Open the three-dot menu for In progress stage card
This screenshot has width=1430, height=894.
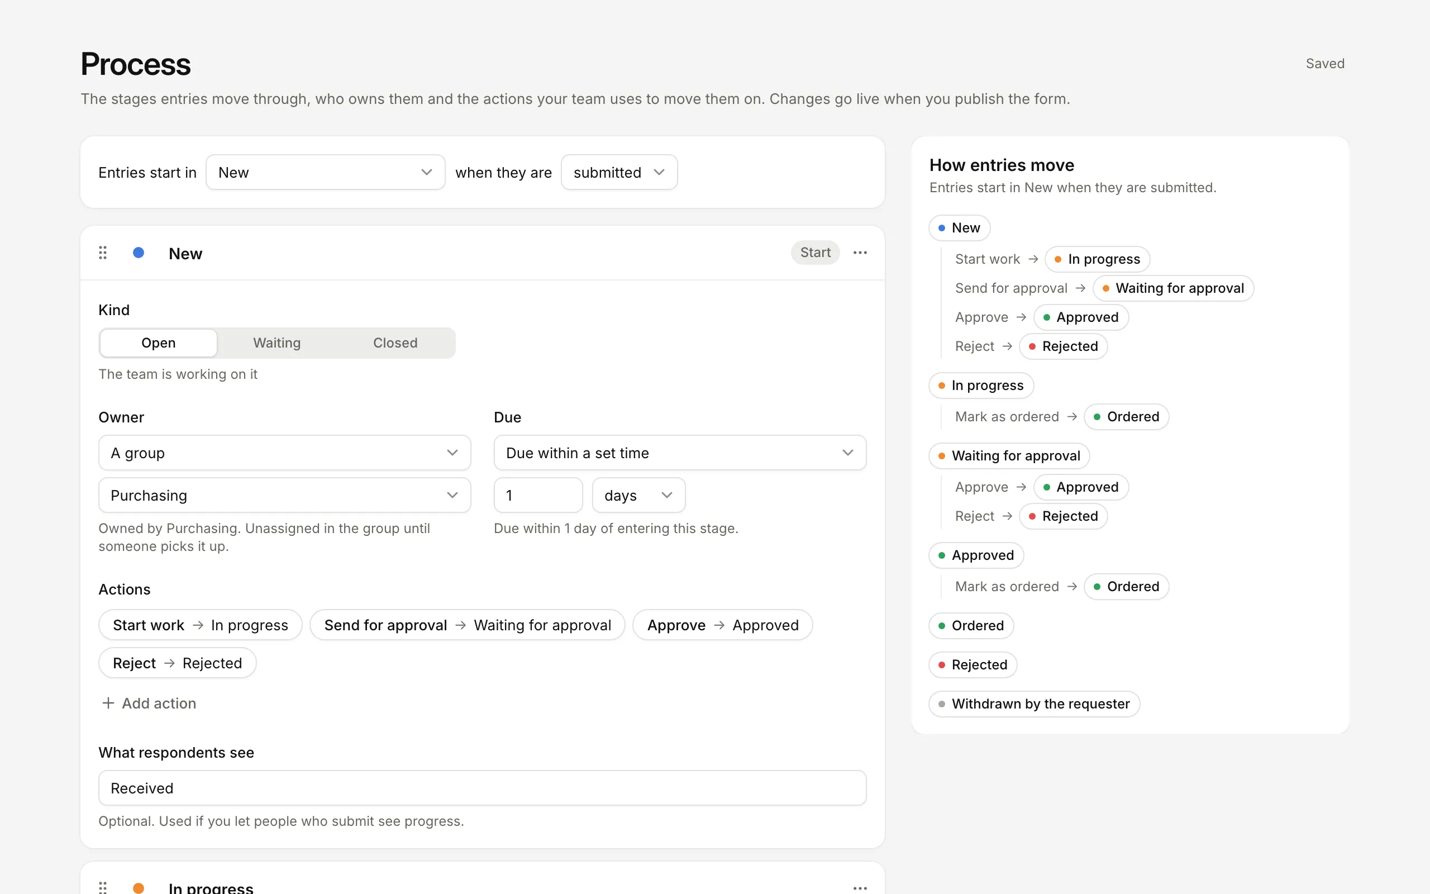pyautogui.click(x=860, y=887)
